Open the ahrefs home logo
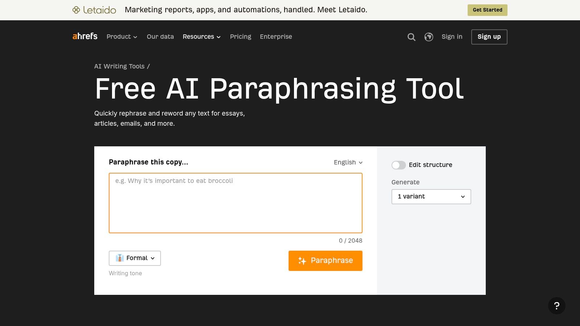 [85, 36]
